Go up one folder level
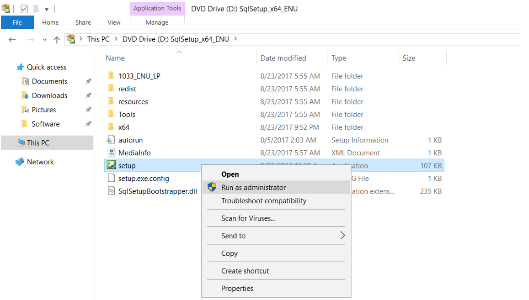Screen dimensions: 529x300 point(57,40)
